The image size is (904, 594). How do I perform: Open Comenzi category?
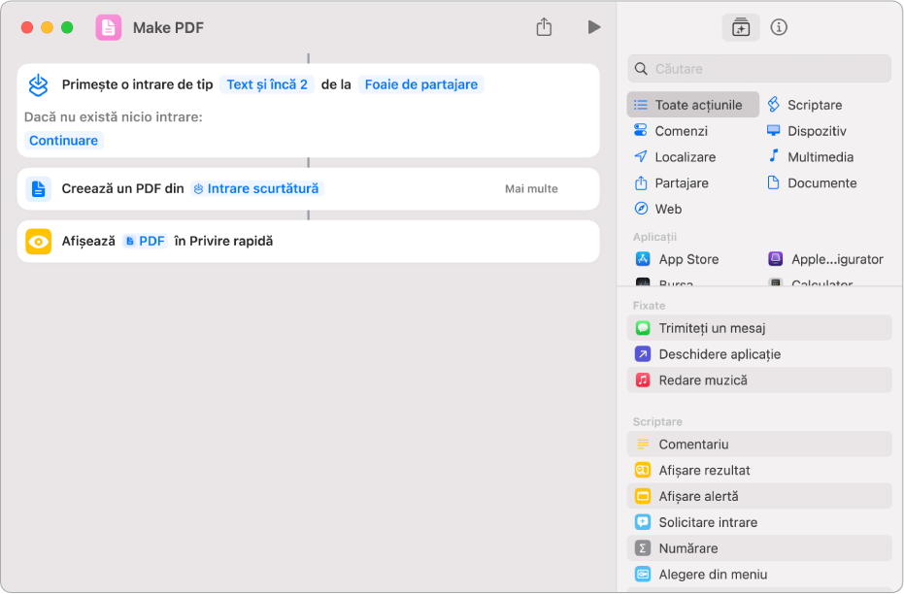671,131
